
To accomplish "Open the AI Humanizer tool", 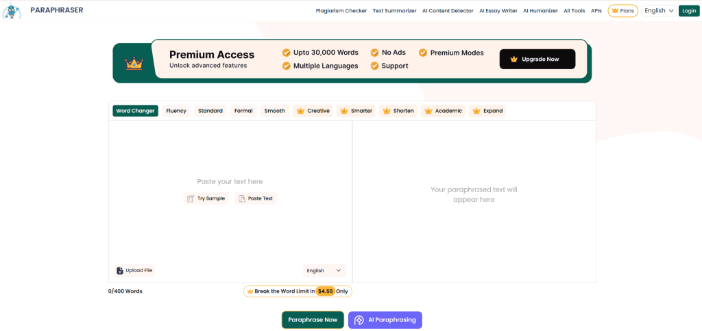I will 540,11.
